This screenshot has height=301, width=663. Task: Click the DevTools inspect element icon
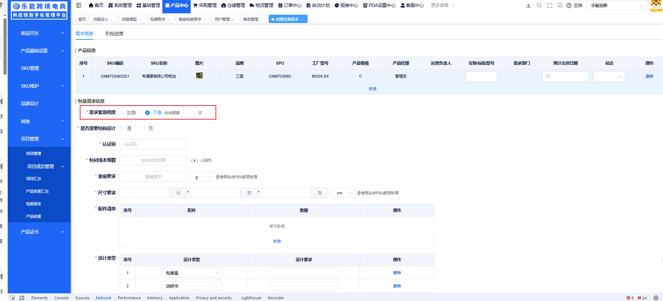tap(13, 298)
